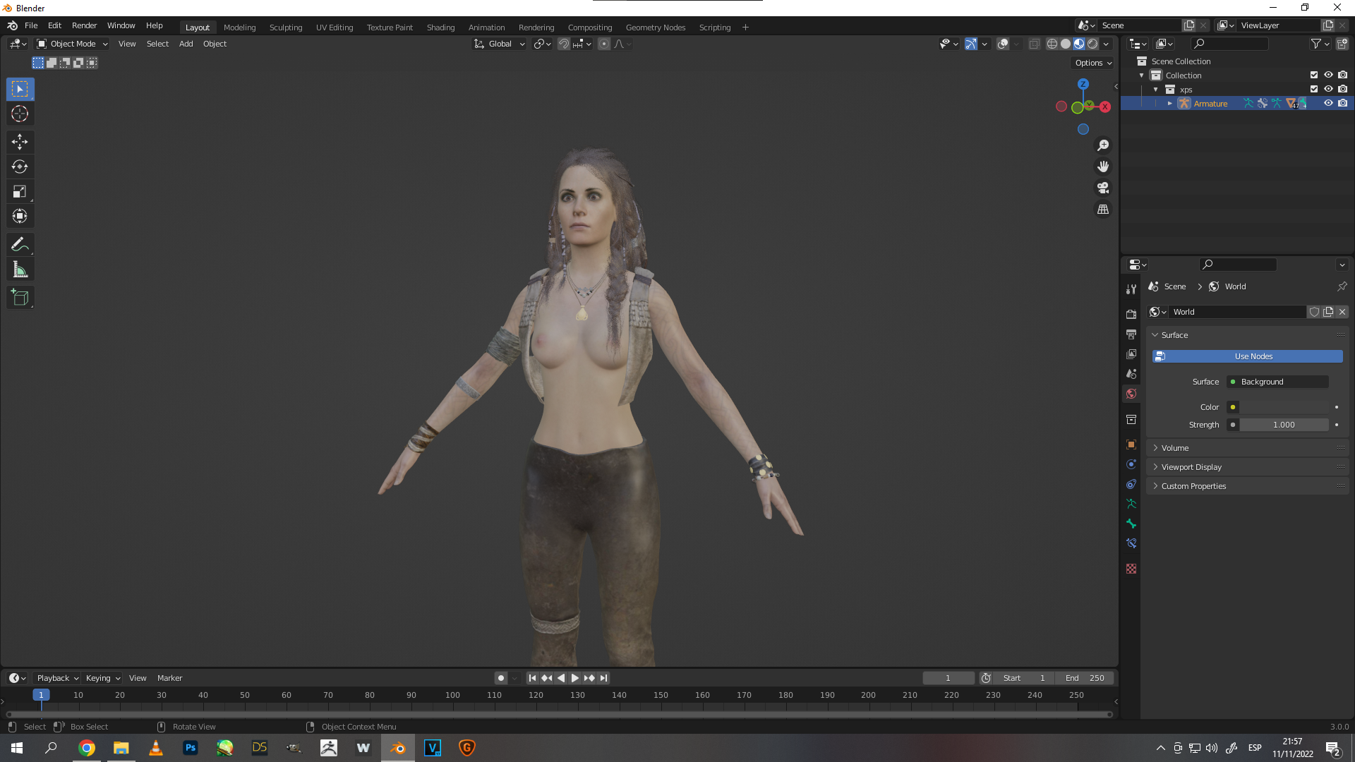Select the Transform tool

tap(20, 216)
